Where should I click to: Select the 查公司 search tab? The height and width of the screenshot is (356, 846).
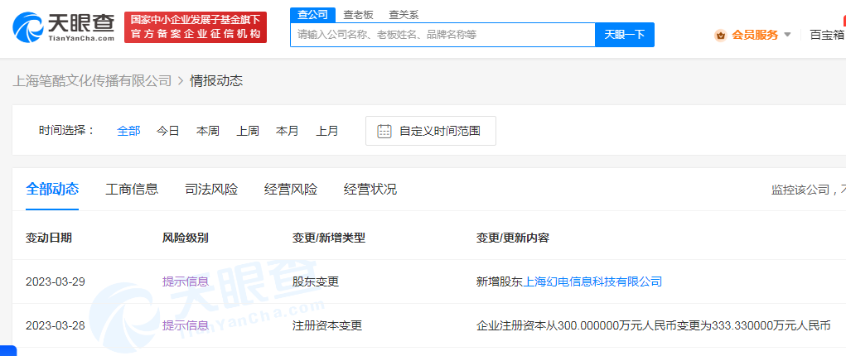(312, 15)
